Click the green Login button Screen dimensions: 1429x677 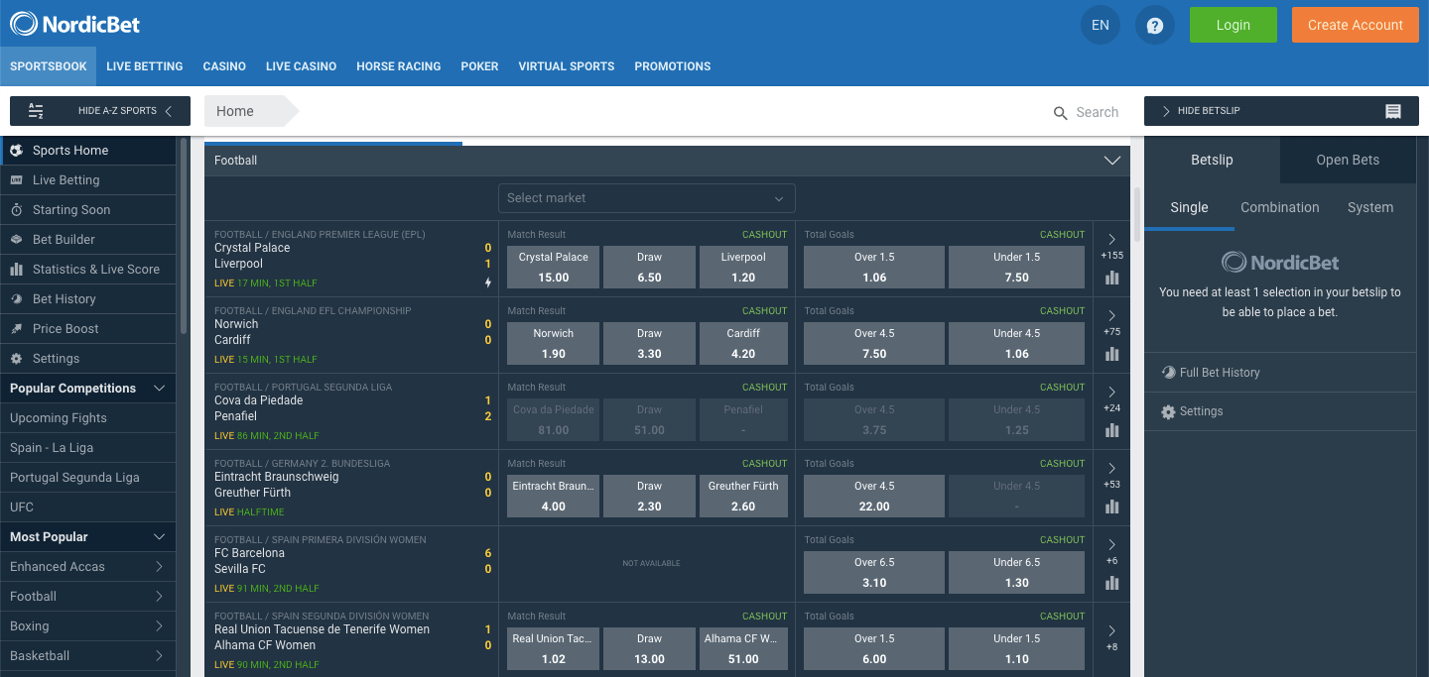(1234, 25)
